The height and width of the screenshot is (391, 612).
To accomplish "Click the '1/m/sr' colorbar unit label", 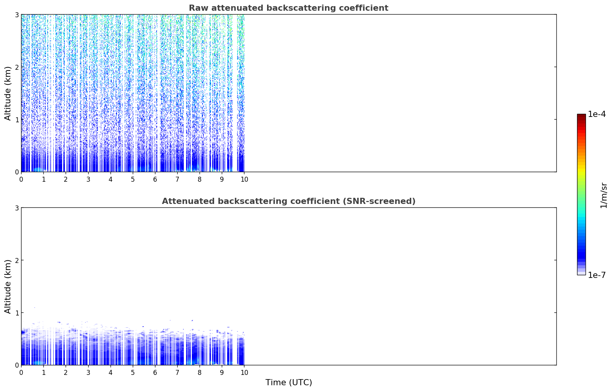I will pos(604,195).
